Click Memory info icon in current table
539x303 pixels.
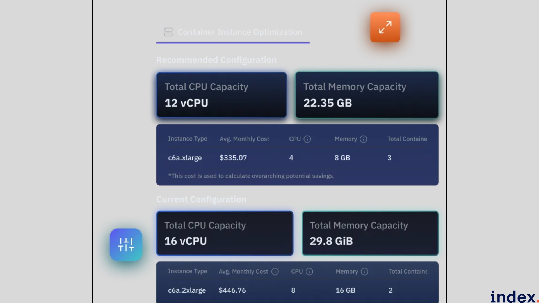click(364, 272)
